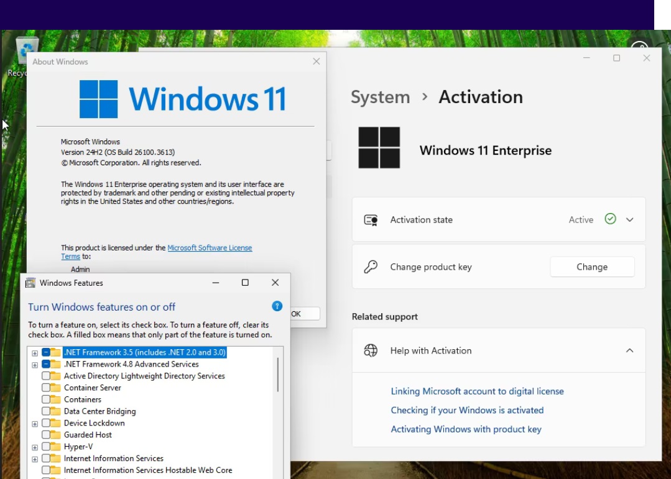Image resolution: width=671 pixels, height=479 pixels.
Task: Check the Container Server checkbox
Action: click(x=46, y=388)
